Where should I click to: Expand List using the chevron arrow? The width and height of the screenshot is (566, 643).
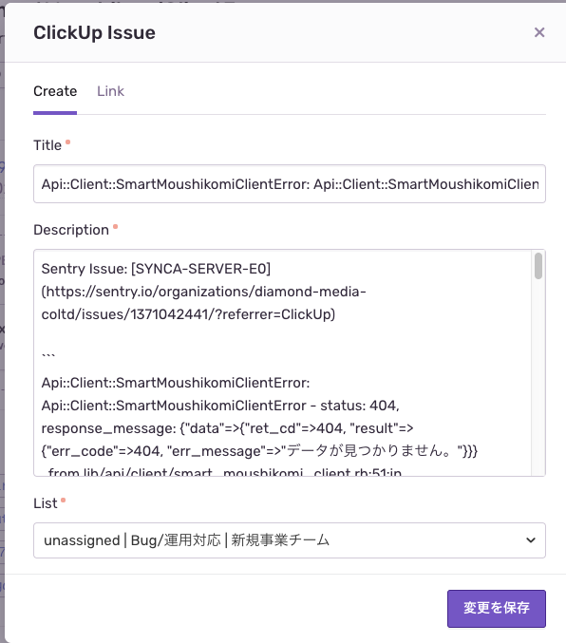click(x=530, y=540)
